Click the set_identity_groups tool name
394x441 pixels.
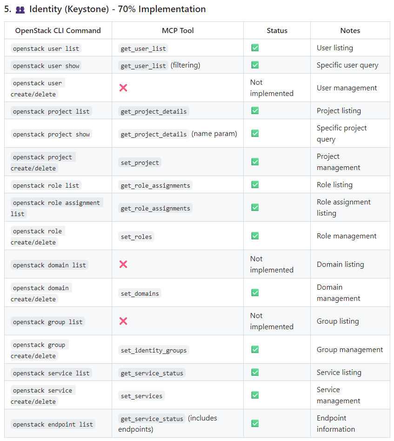(154, 350)
